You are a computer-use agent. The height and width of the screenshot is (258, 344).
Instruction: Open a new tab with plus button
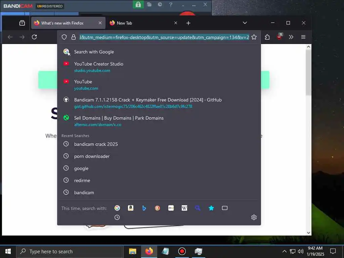click(x=188, y=23)
